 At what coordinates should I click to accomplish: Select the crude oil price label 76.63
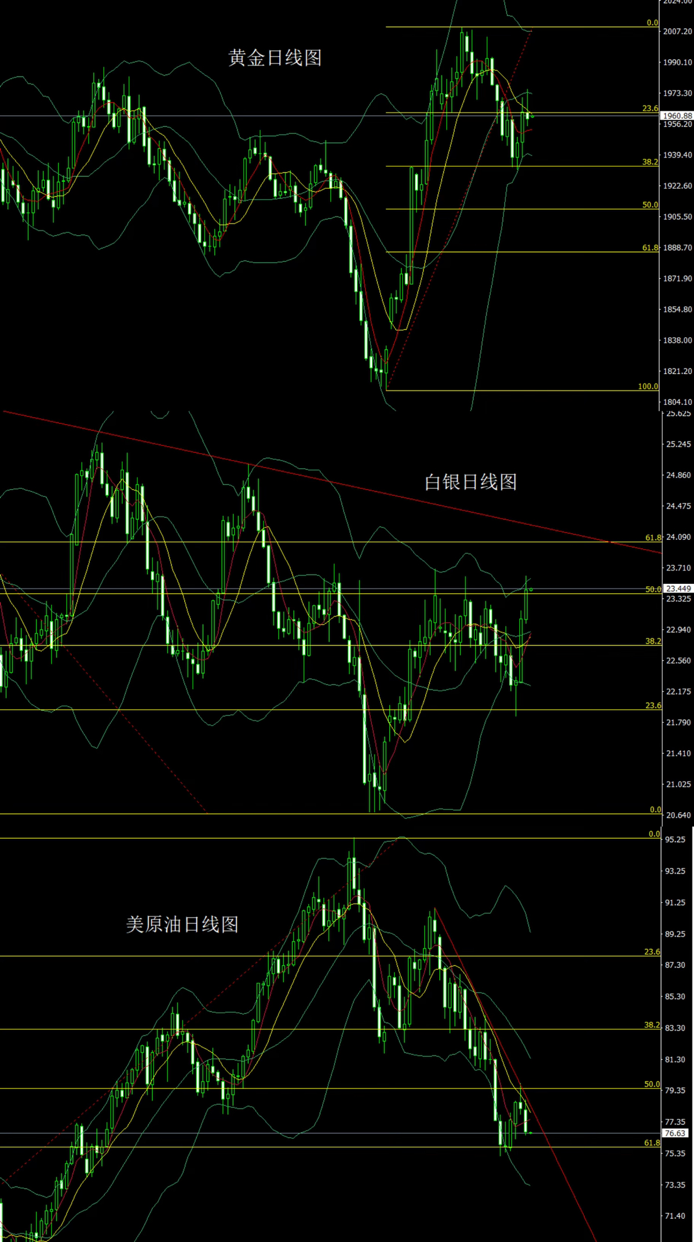coord(675,1133)
